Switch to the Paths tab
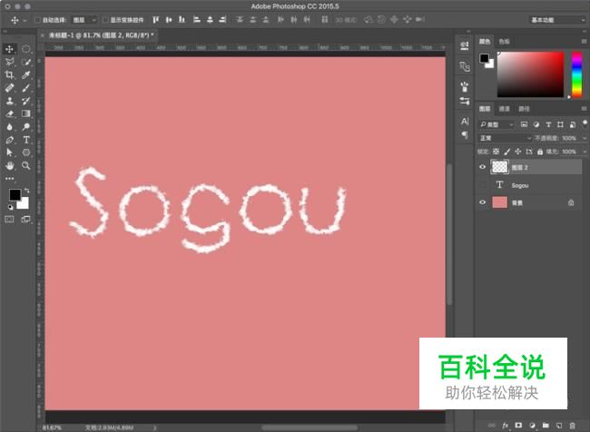Viewport: 590px width, 432px height. point(524,109)
